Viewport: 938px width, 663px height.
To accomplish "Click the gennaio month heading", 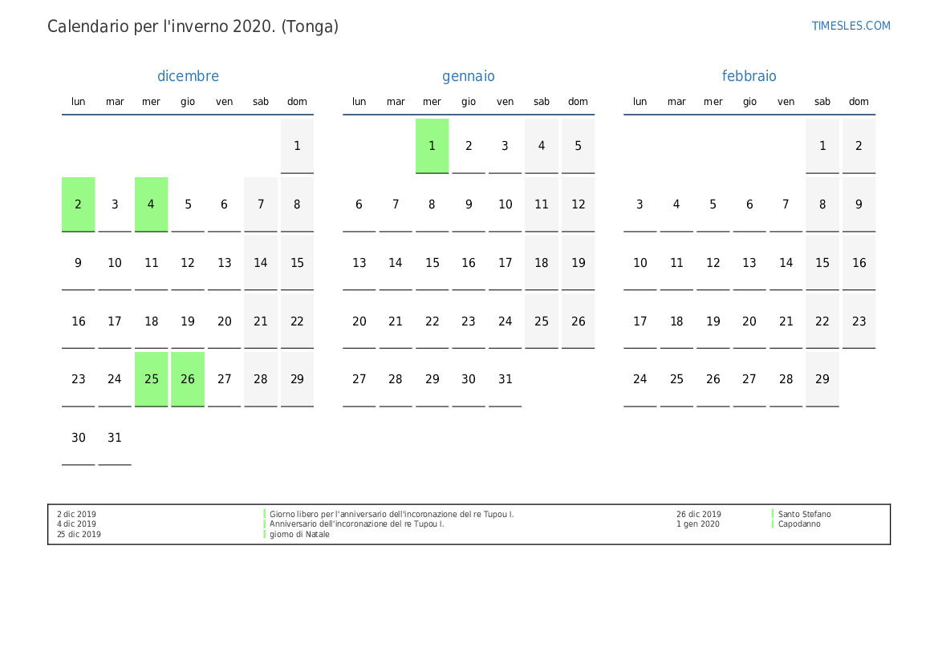I will click(469, 76).
